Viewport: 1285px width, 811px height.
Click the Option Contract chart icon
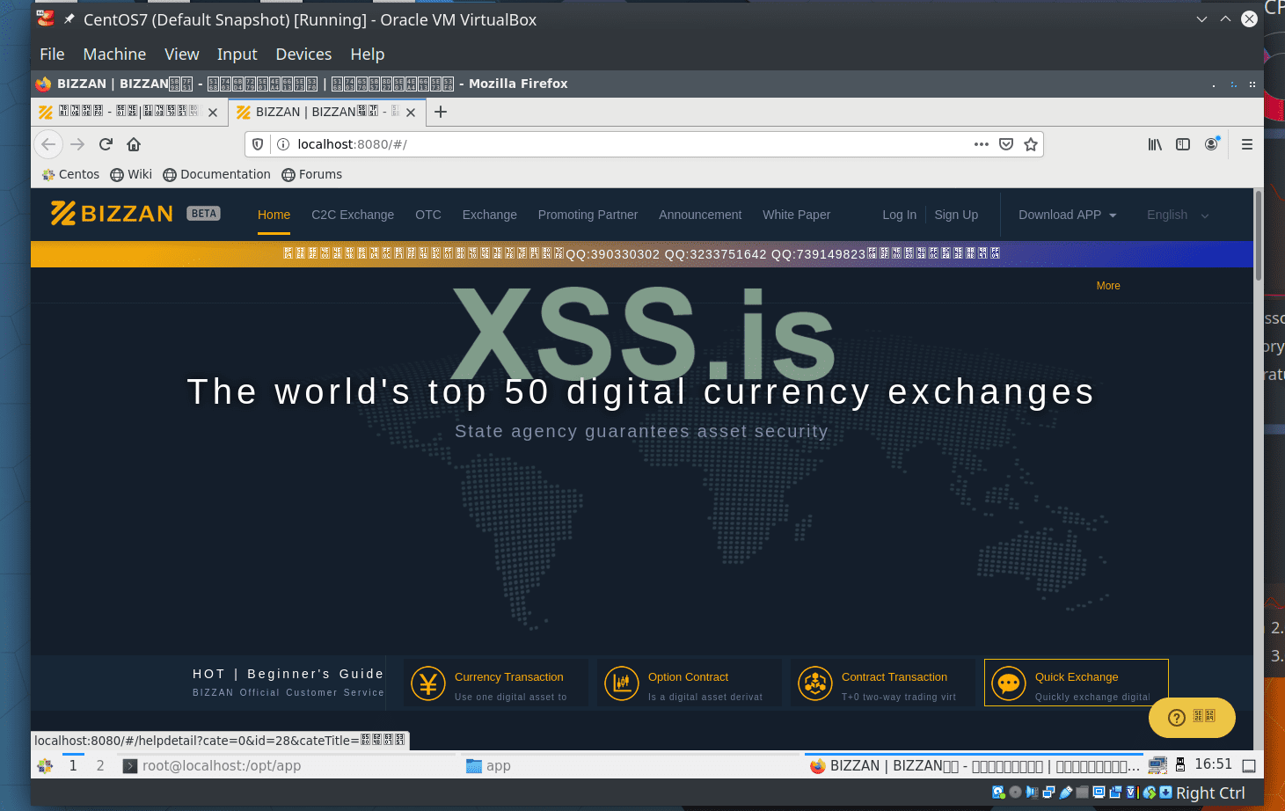(622, 683)
